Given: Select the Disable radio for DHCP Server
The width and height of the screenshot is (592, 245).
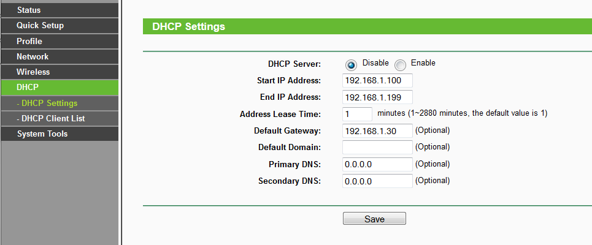Looking at the screenshot, I should [x=351, y=65].
